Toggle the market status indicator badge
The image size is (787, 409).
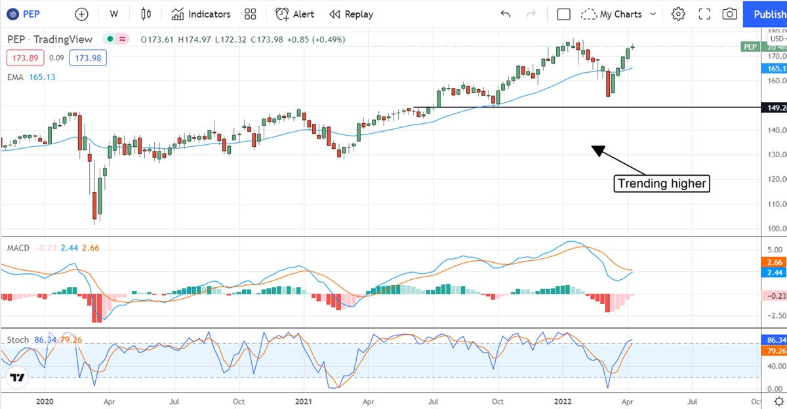point(122,39)
